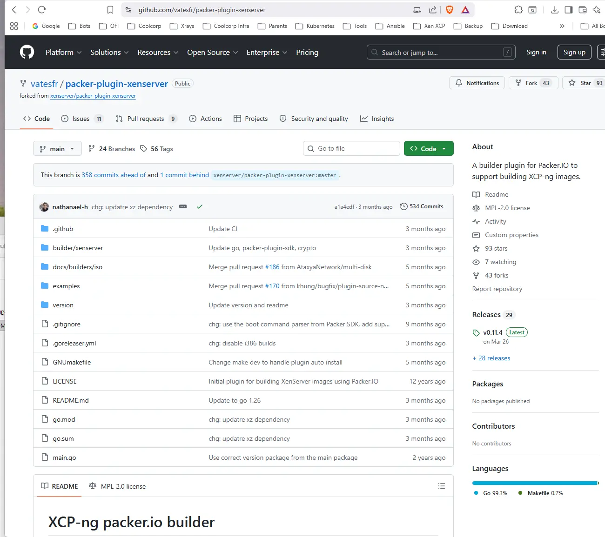The height and width of the screenshot is (537, 605).
Task: Click the Go language bar segment
Action: coord(534,483)
